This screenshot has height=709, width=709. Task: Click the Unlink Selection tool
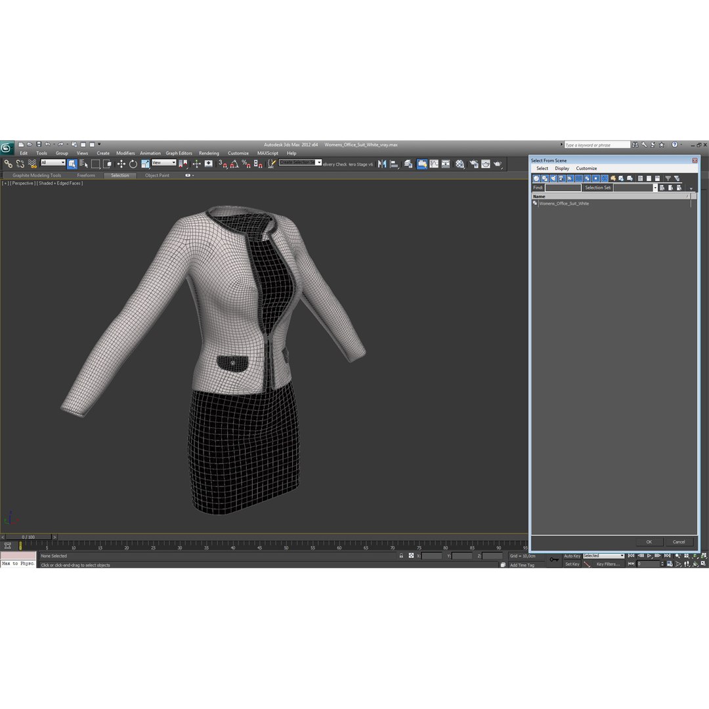pos(20,163)
